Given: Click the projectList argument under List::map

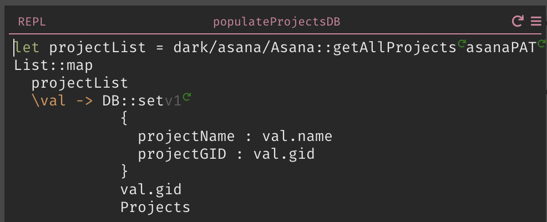Looking at the screenshot, I should tap(80, 83).
